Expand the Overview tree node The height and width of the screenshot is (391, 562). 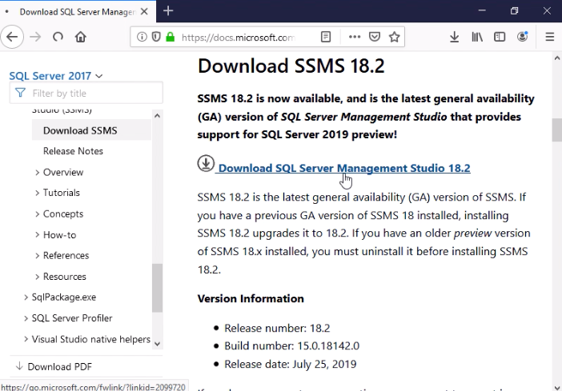tap(38, 173)
